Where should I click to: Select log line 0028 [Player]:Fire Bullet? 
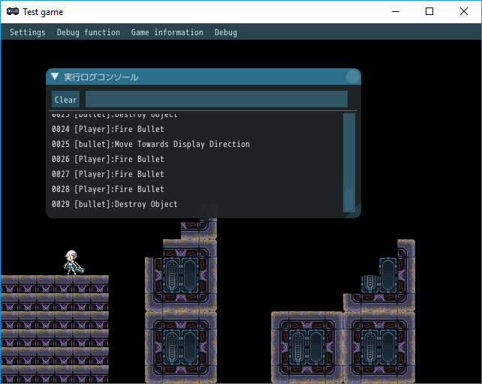(108, 189)
